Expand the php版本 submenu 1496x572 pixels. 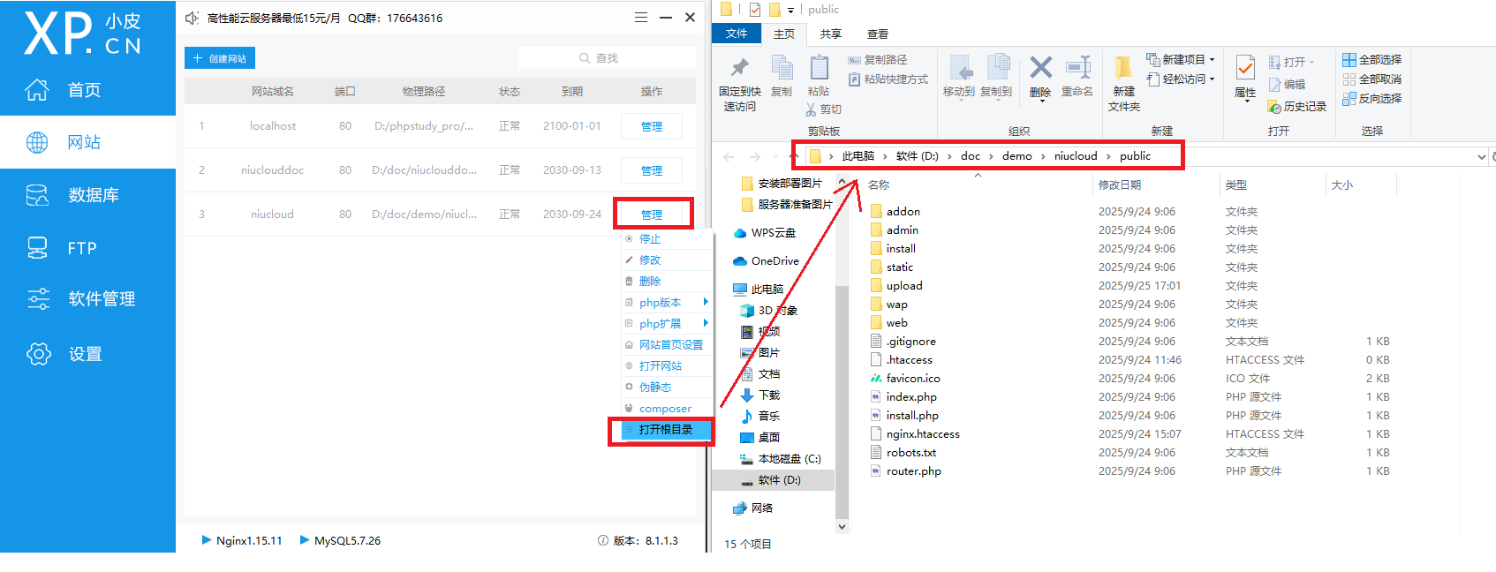667,303
